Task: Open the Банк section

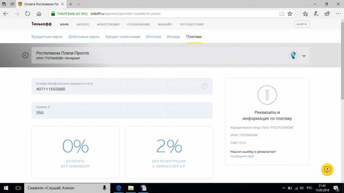Action: tap(64, 25)
